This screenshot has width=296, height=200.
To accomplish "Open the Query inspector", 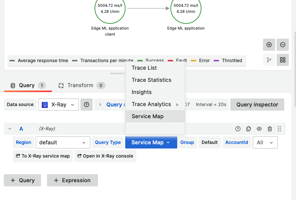I will [257, 105].
